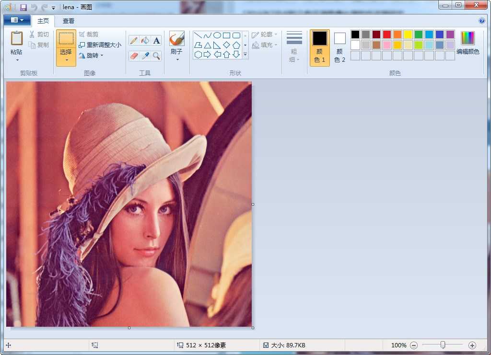
Task: Click the Paste clipboard icon
Action: click(x=17, y=38)
